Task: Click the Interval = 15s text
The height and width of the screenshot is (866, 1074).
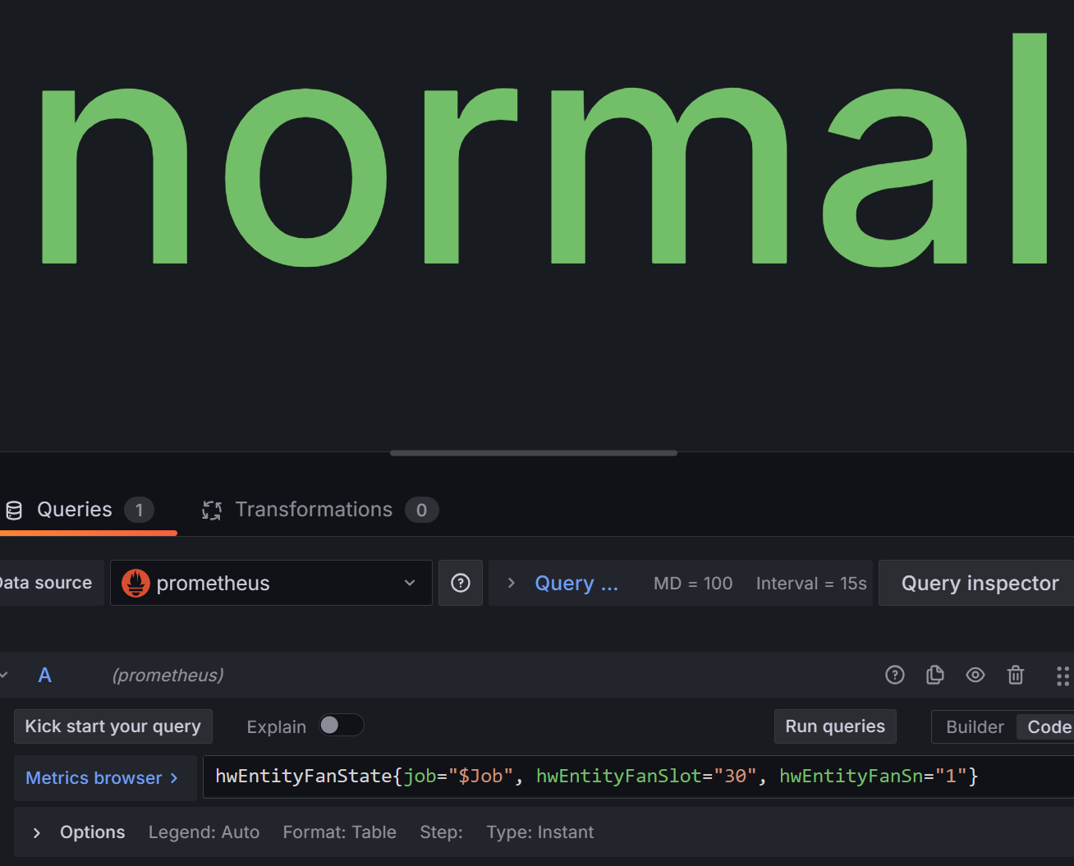Action: pyautogui.click(x=811, y=584)
